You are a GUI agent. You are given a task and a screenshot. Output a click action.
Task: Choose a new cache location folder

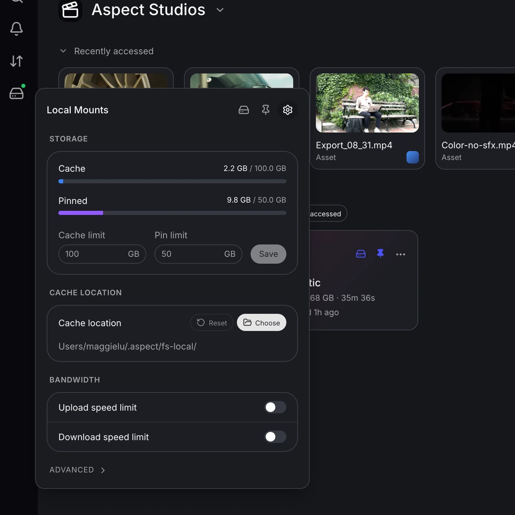(262, 323)
